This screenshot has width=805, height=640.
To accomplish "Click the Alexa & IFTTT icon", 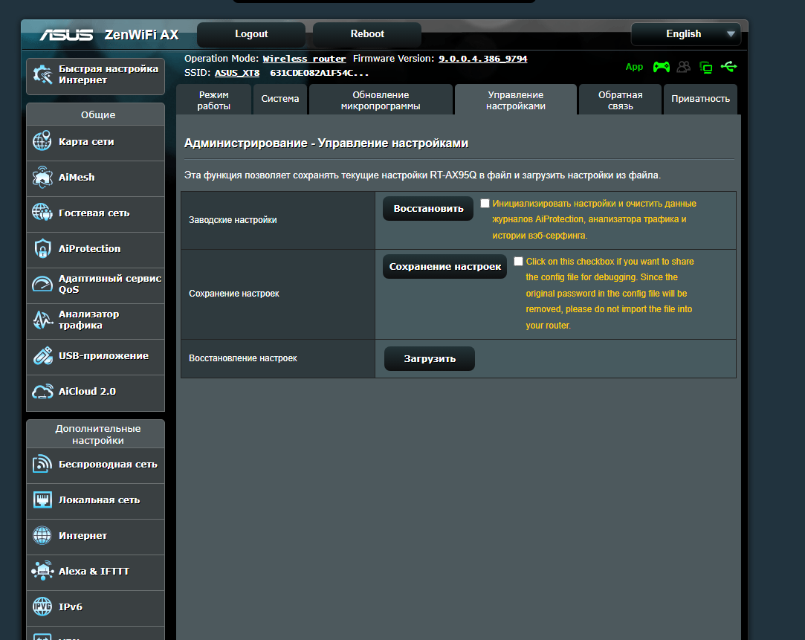I will 42,571.
